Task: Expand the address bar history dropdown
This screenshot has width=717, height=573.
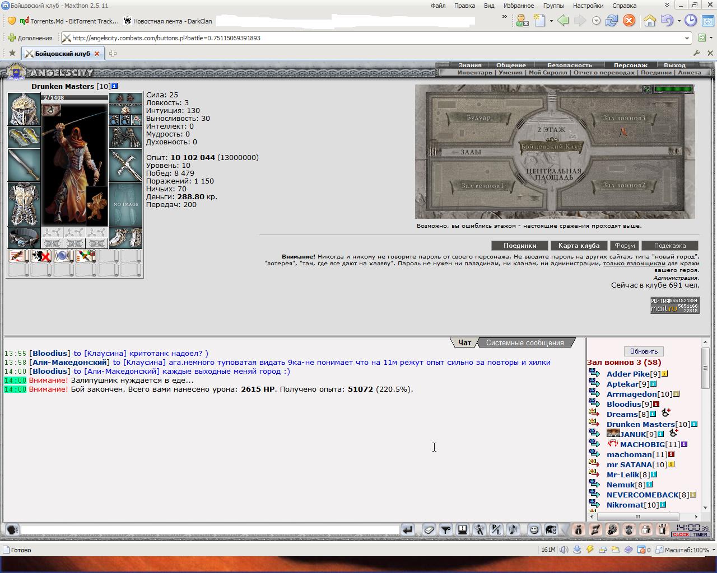Action: pos(687,38)
